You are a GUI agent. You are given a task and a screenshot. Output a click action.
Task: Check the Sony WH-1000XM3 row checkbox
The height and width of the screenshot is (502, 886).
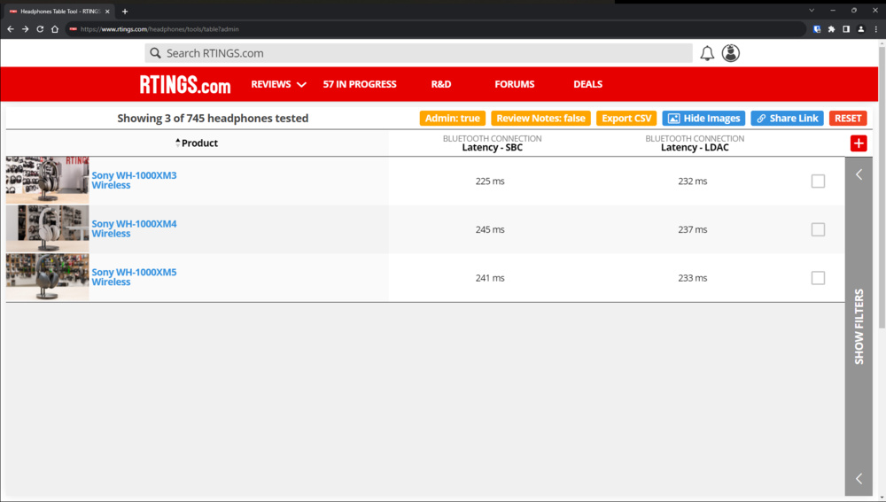coord(818,181)
